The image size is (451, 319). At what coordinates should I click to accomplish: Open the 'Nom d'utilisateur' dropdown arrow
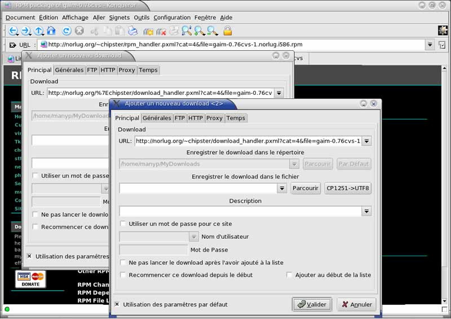tap(193, 237)
